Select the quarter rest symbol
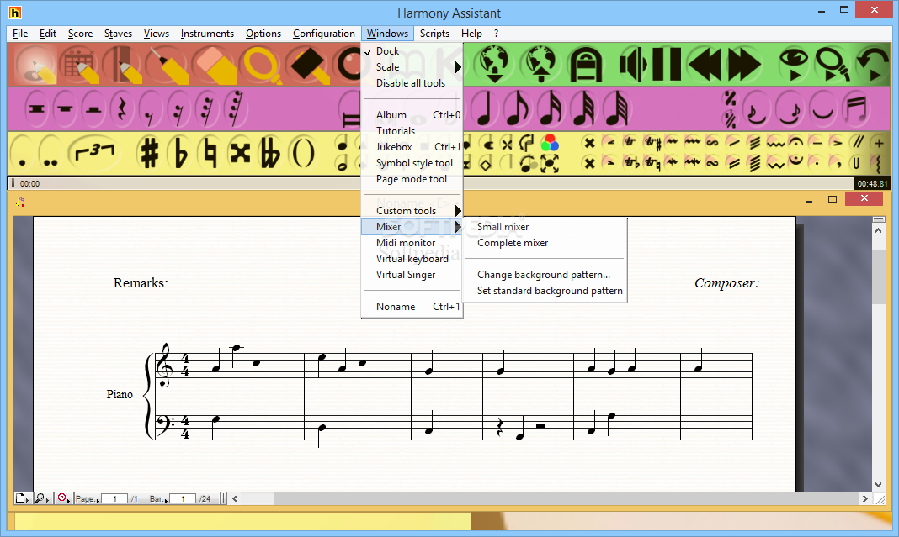The image size is (899, 537). (x=121, y=108)
